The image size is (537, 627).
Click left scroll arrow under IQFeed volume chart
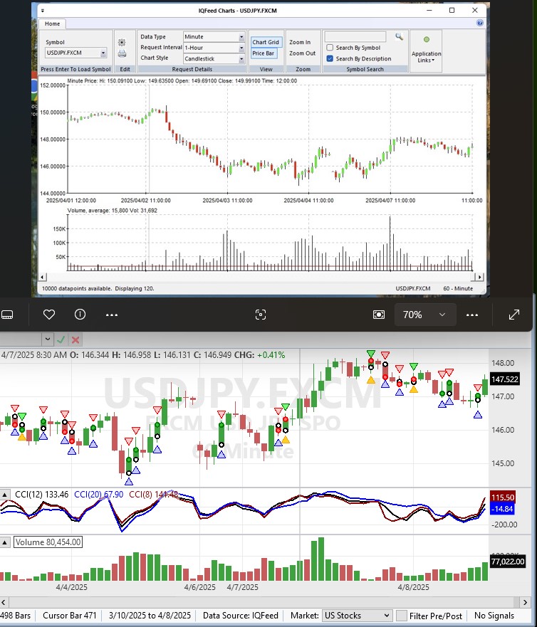click(x=43, y=277)
